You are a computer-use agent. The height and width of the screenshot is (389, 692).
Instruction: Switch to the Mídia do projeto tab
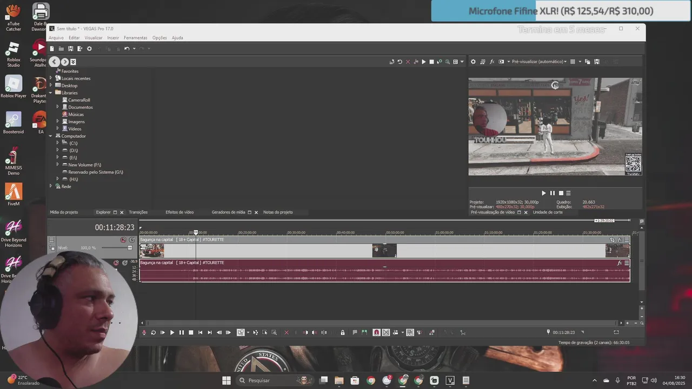(64, 212)
